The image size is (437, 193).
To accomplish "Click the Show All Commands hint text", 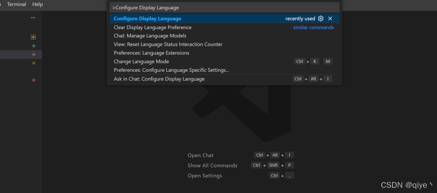I will tap(212, 165).
